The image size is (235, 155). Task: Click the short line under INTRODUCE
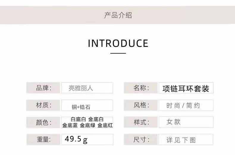(x=118, y=53)
